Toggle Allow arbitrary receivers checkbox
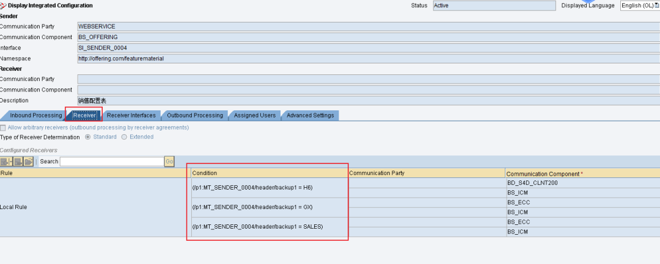This screenshot has height=264, width=660. [3, 127]
